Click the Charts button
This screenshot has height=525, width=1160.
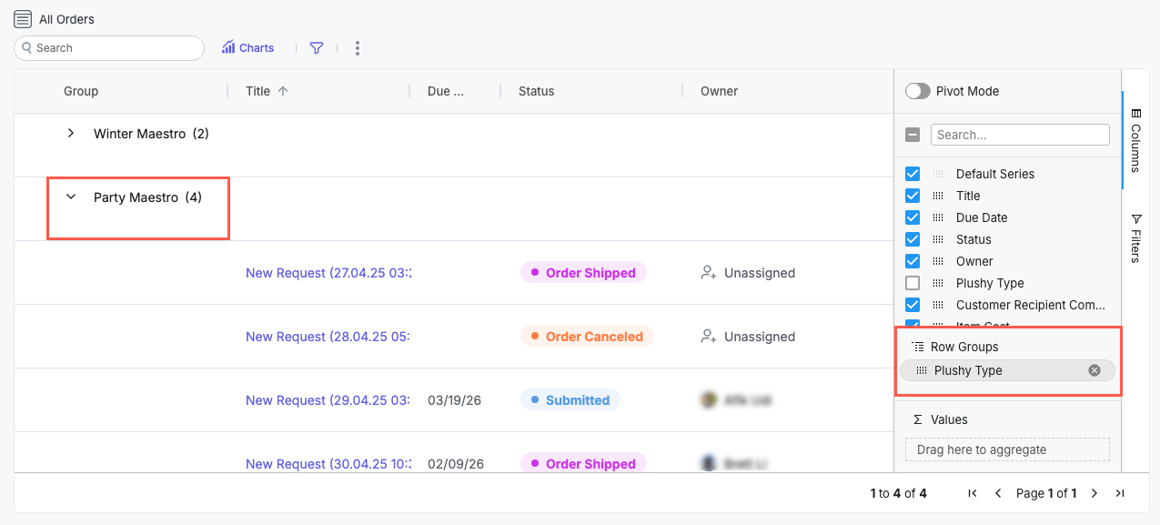click(247, 48)
